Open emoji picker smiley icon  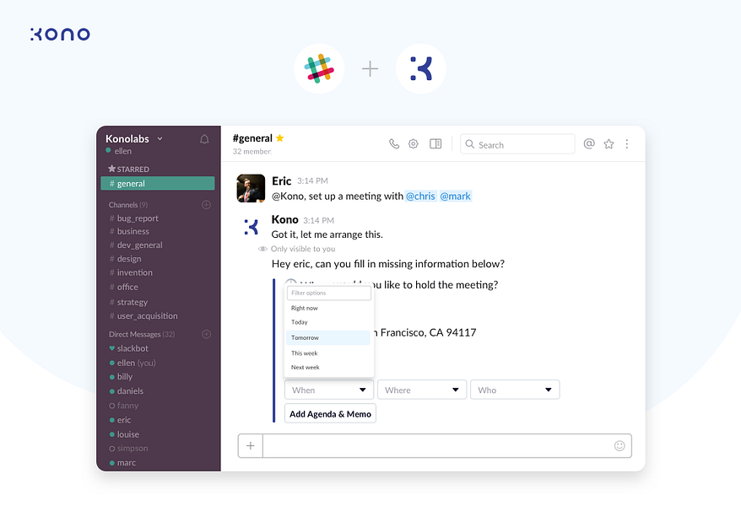[619, 445]
